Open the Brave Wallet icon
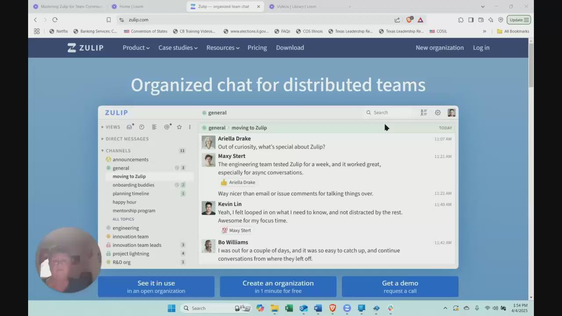The image size is (562, 316). [481, 20]
